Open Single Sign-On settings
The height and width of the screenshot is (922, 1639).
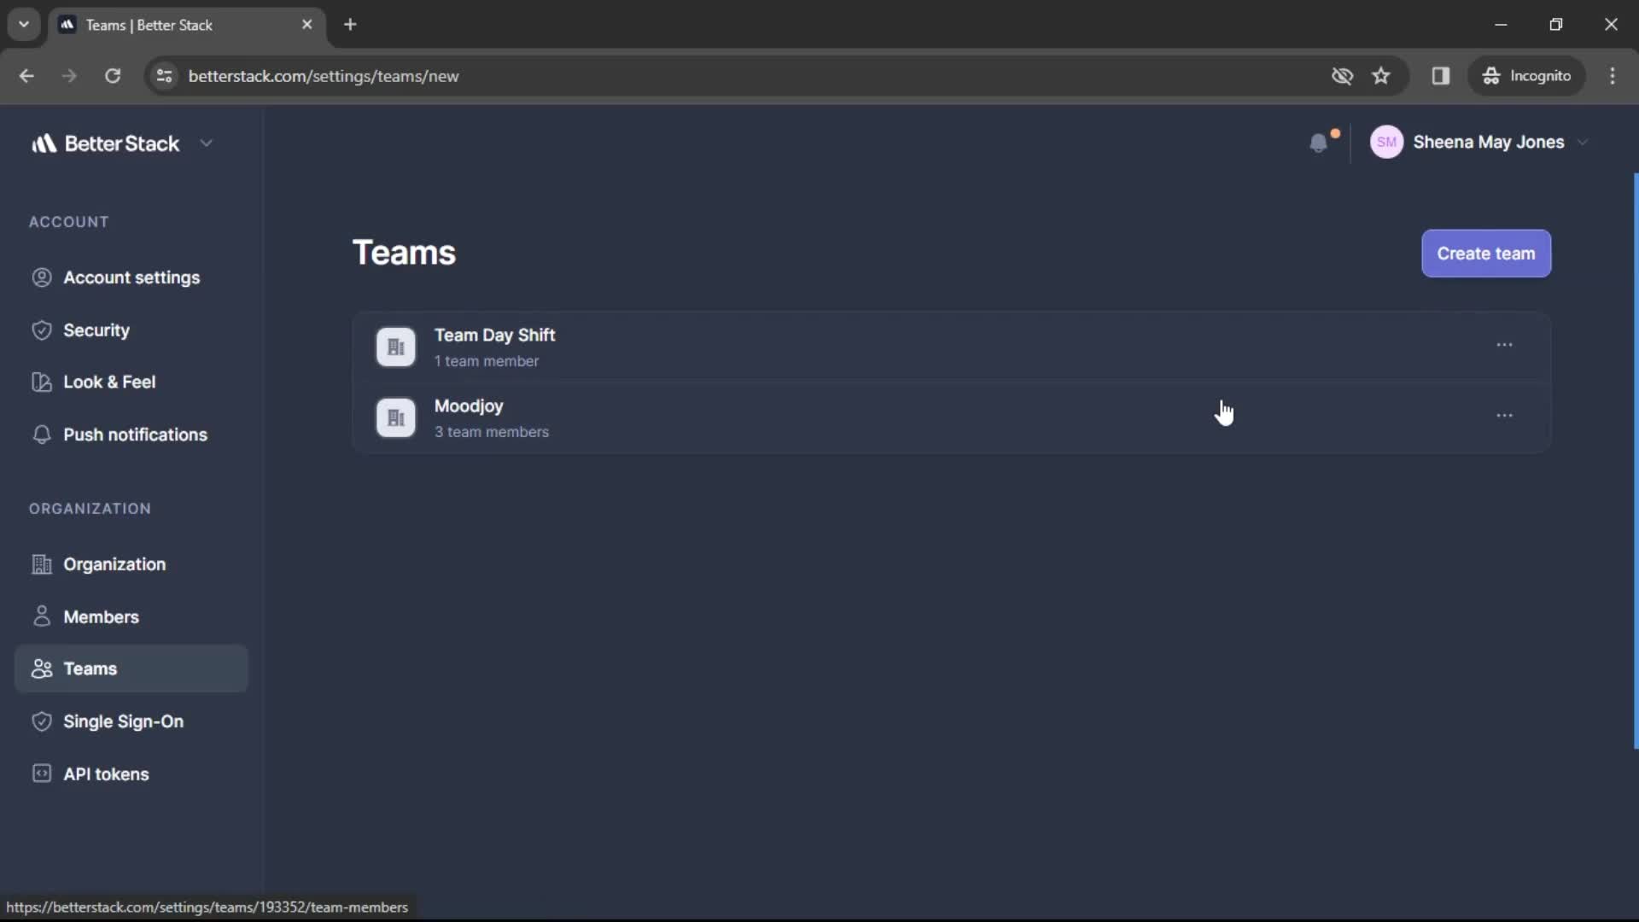tap(123, 721)
